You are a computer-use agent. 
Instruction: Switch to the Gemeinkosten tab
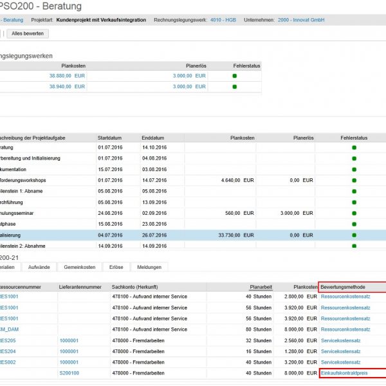pos(80,266)
